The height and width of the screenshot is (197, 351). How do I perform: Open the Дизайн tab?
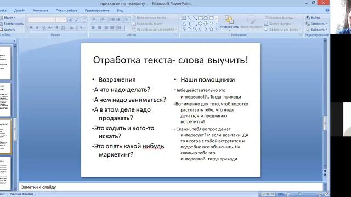coord(20,10)
